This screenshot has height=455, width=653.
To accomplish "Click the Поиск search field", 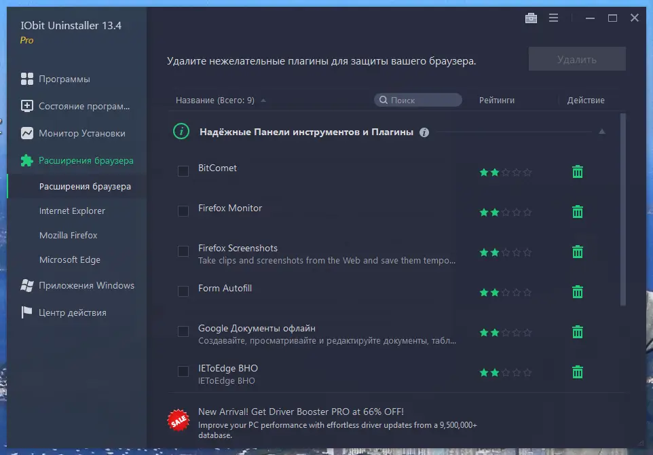I will coord(417,100).
